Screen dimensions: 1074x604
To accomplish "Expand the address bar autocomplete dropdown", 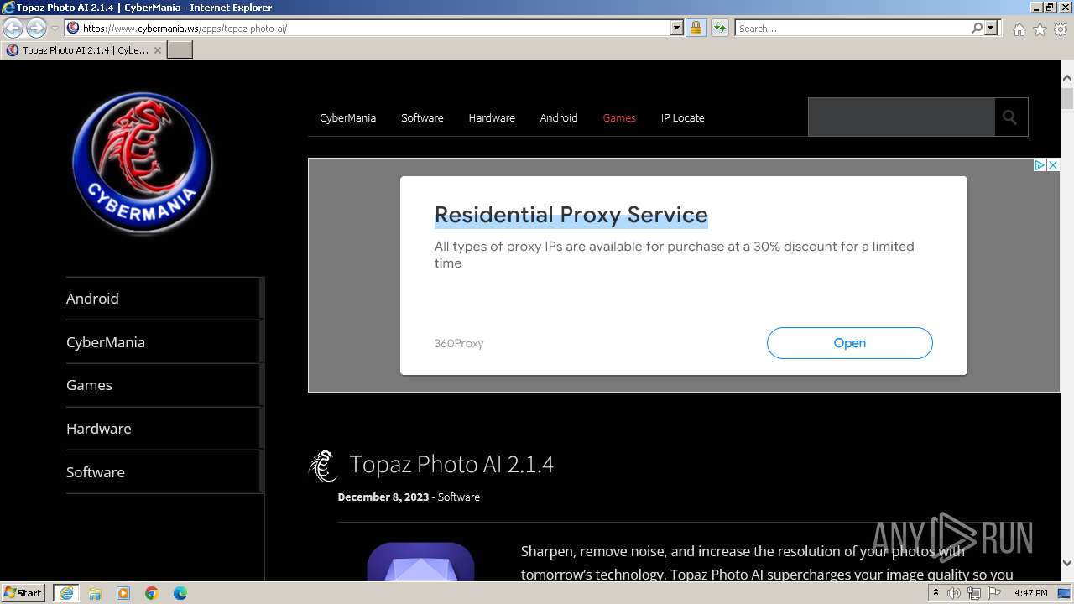I will (x=677, y=28).
